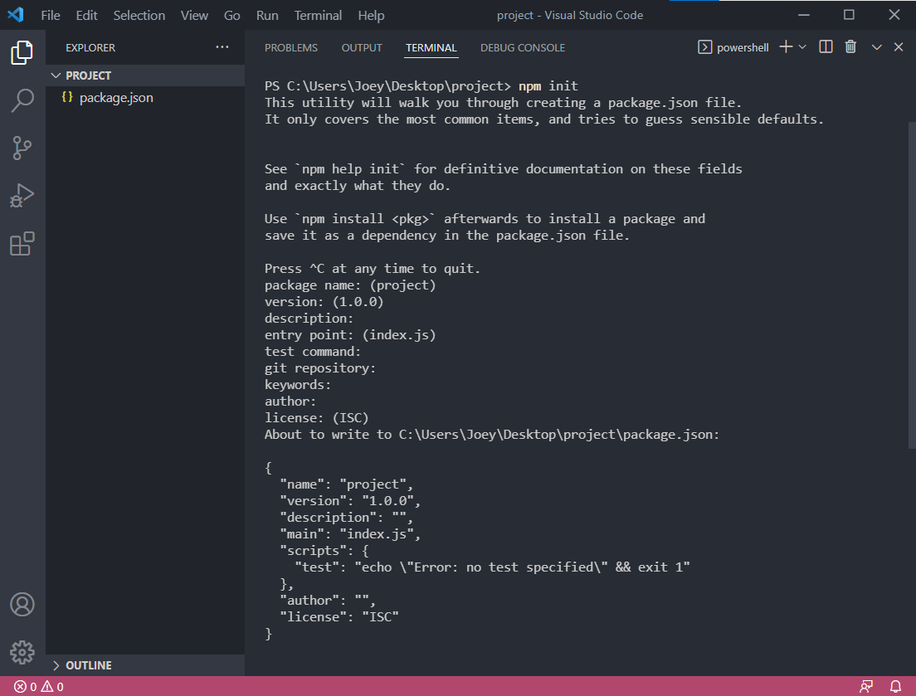Click the 'npm init' command text

click(x=548, y=85)
